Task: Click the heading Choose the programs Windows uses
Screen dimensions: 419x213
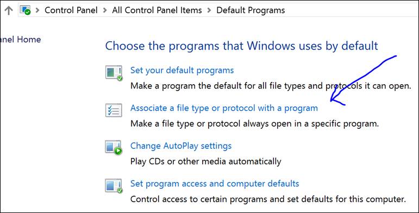Action: 242,46
